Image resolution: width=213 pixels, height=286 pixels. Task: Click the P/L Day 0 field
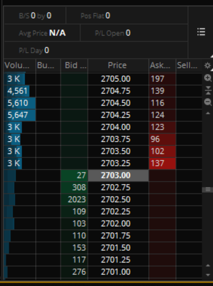tap(96, 50)
